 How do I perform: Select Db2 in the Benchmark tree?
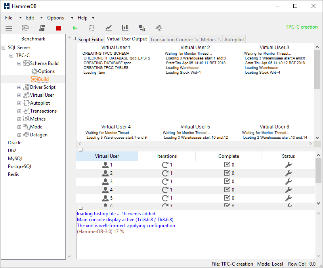(12, 151)
